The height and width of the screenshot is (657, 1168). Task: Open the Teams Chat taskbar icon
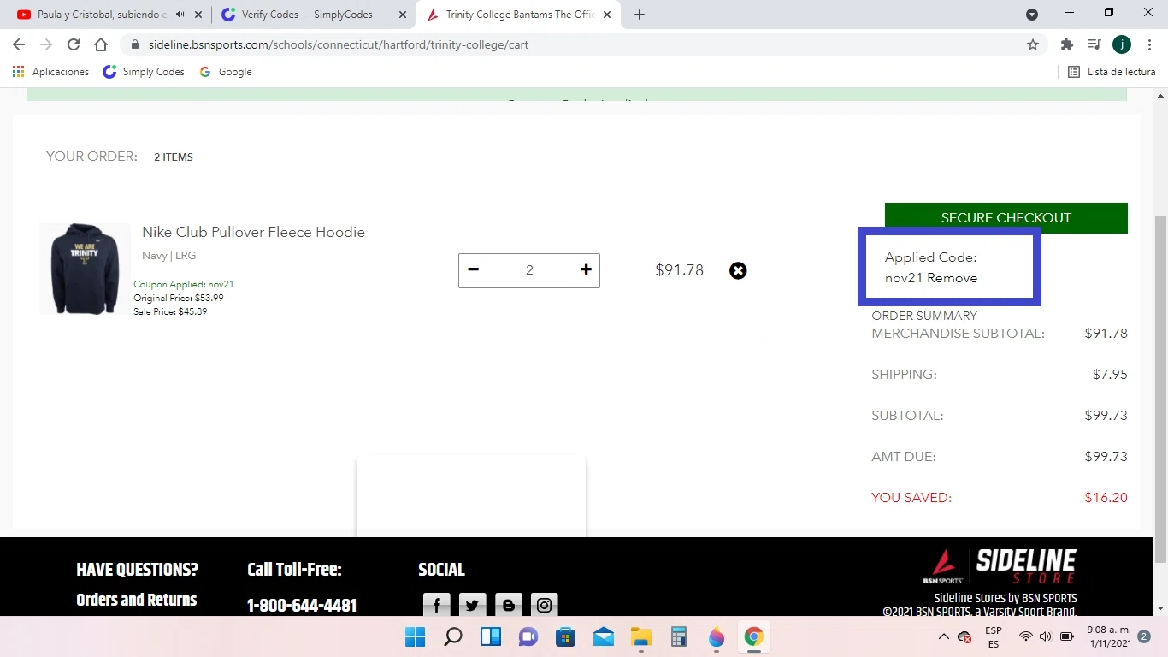528,636
